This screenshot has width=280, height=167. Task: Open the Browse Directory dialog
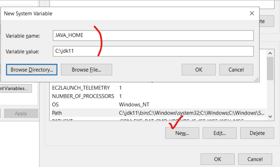point(32,70)
